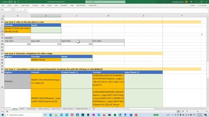Switch to the 'Sales in America' sheet tab

pyautogui.click(x=44, y=109)
